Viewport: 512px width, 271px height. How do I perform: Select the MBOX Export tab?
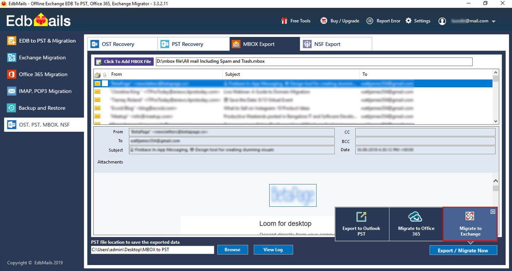coord(265,44)
